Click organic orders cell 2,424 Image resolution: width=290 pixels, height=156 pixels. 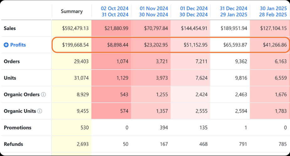[201, 94]
